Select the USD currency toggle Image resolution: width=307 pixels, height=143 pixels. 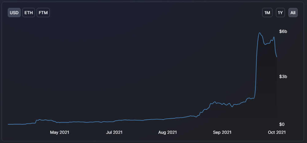click(x=14, y=13)
